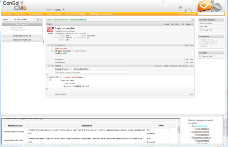Viewport: 228px width, 147px height.
Task: Click the favorite ticket icon beside Test wg. ABD
Action: (200, 56)
